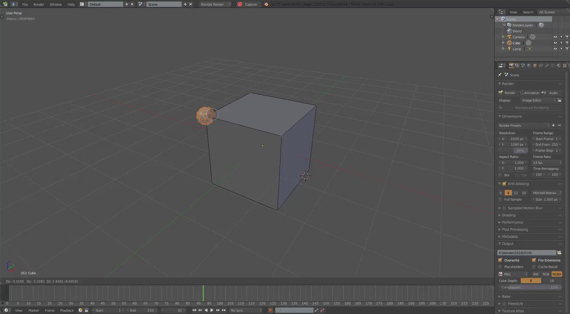Click the red Capture stop icon

coord(240,4)
